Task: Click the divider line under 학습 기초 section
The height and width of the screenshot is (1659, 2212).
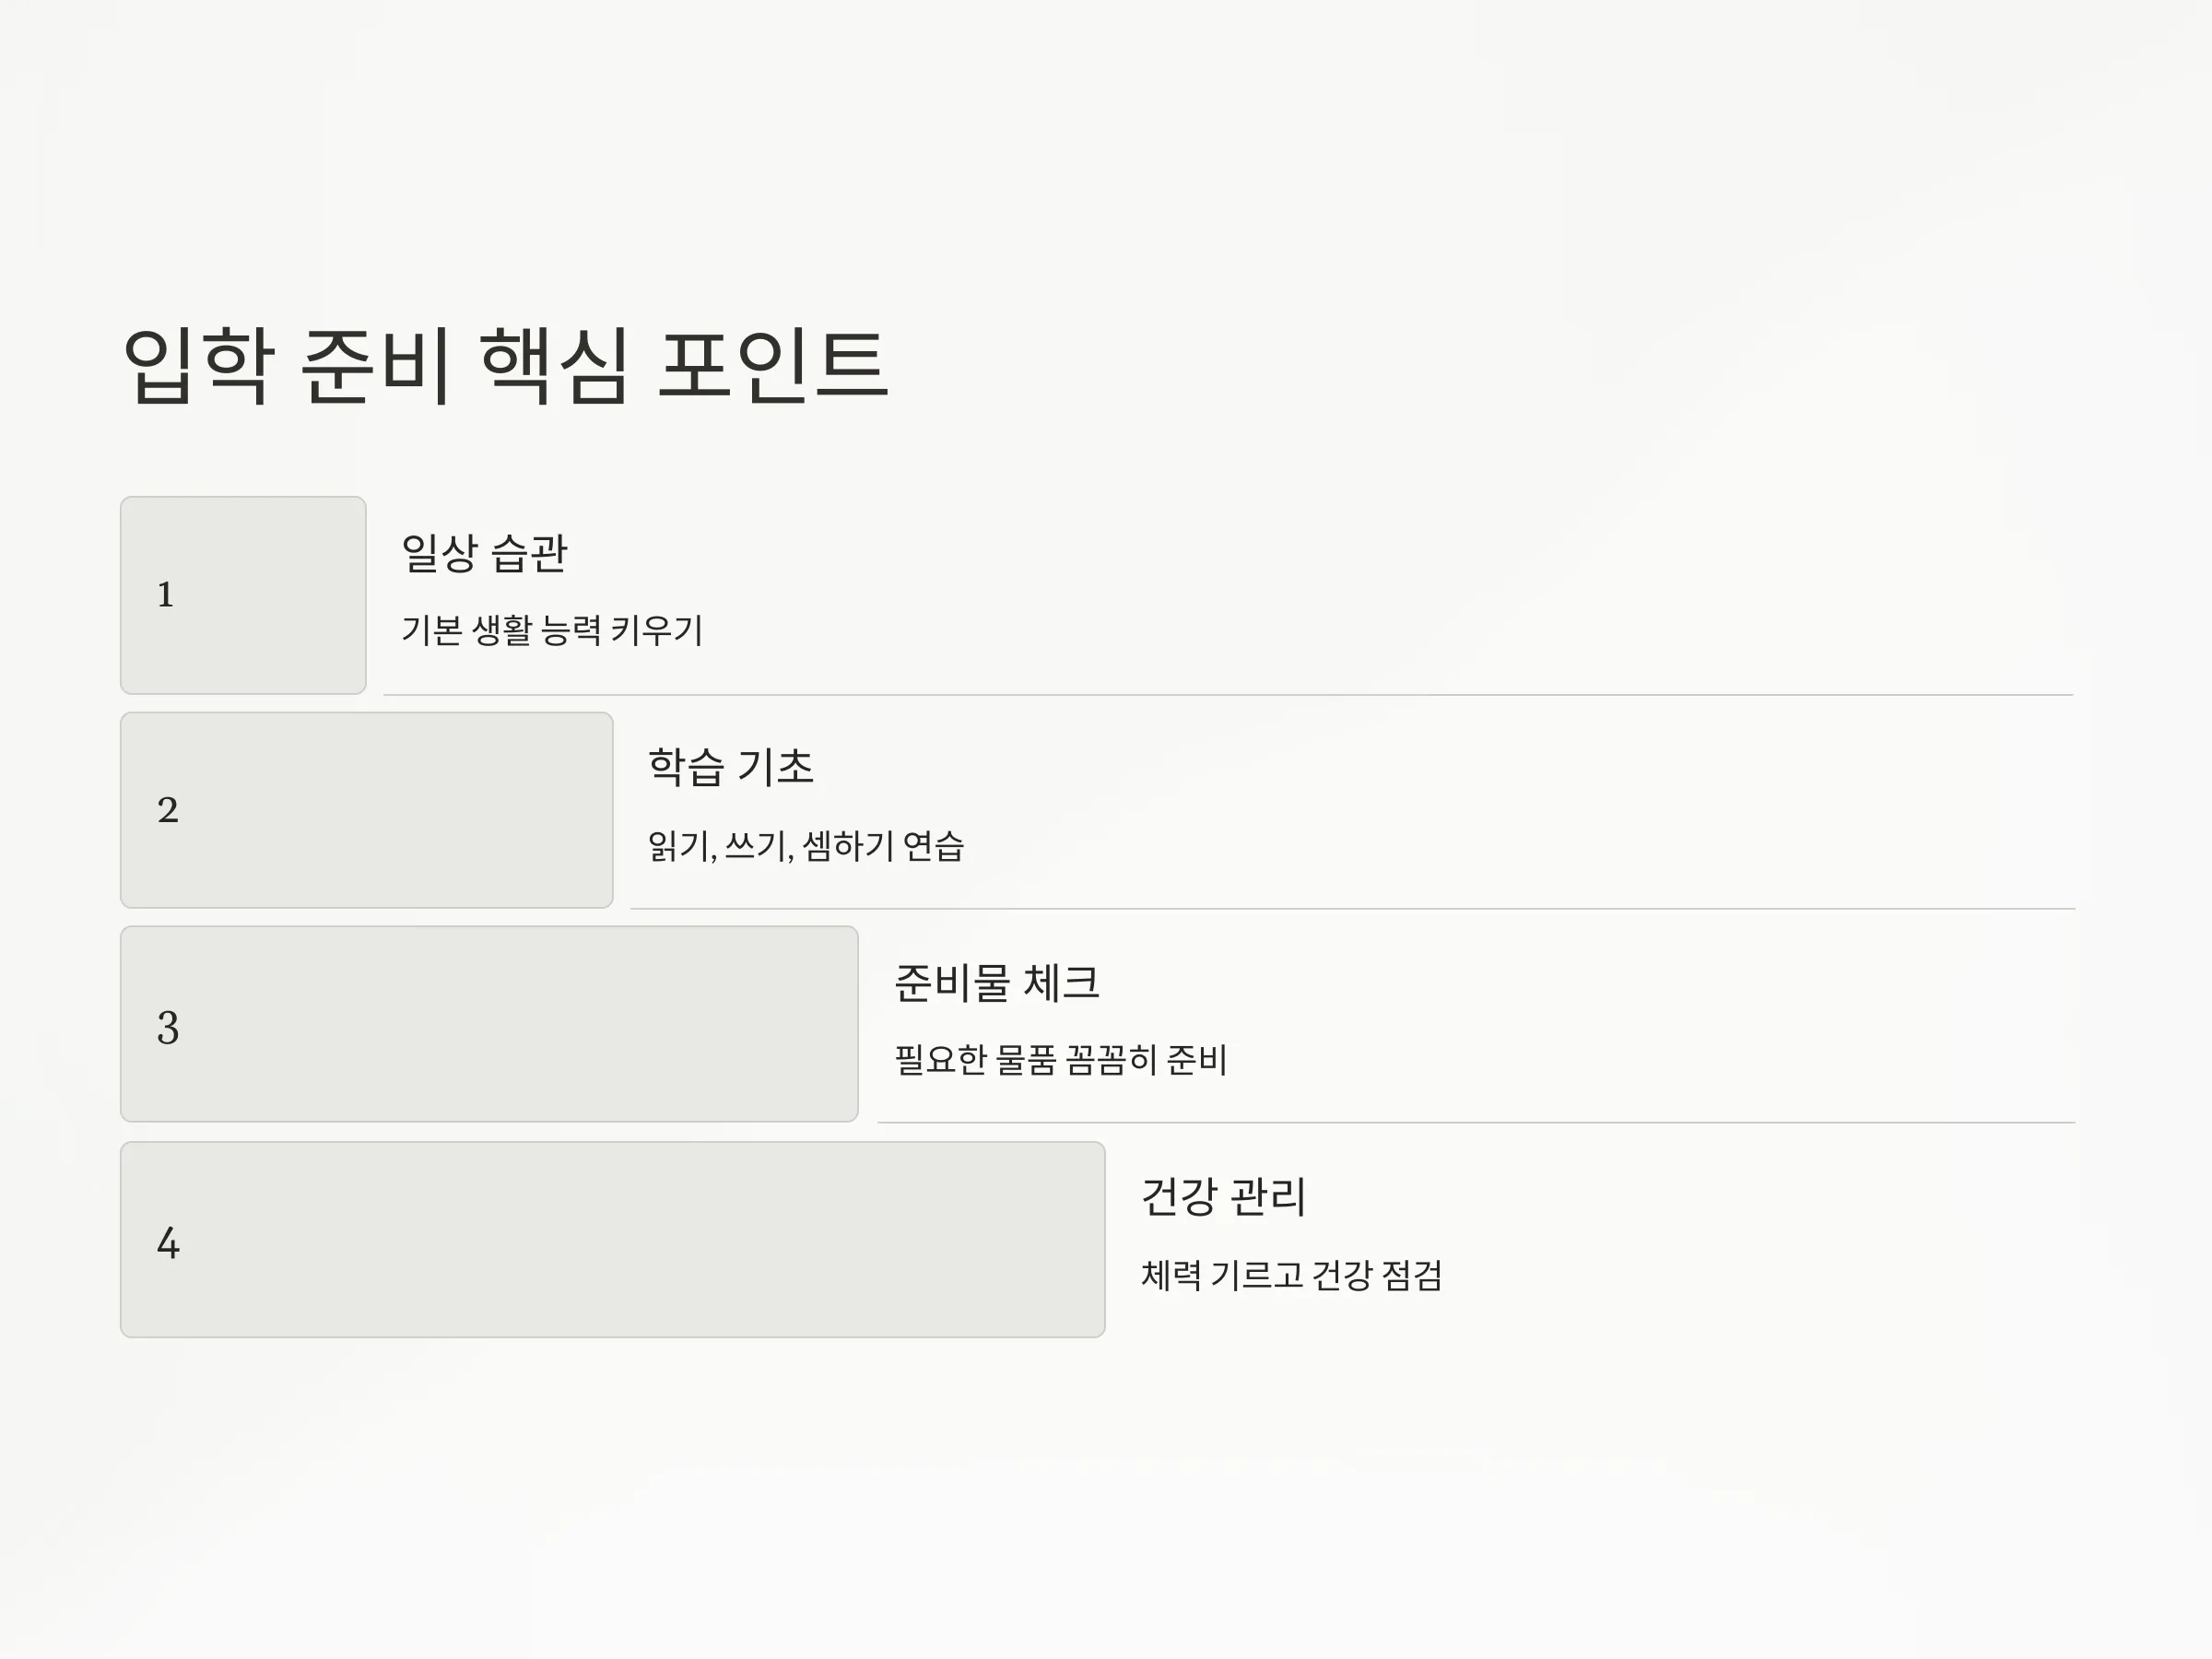Action: 1353,908
